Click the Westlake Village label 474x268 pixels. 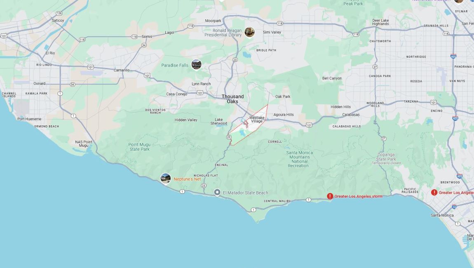(x=257, y=119)
